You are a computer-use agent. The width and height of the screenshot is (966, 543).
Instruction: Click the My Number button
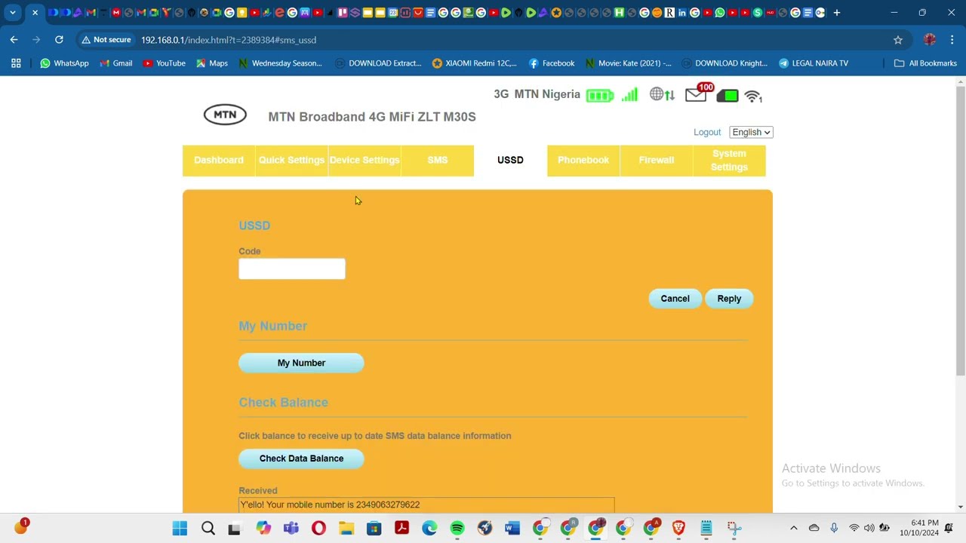[x=301, y=363]
